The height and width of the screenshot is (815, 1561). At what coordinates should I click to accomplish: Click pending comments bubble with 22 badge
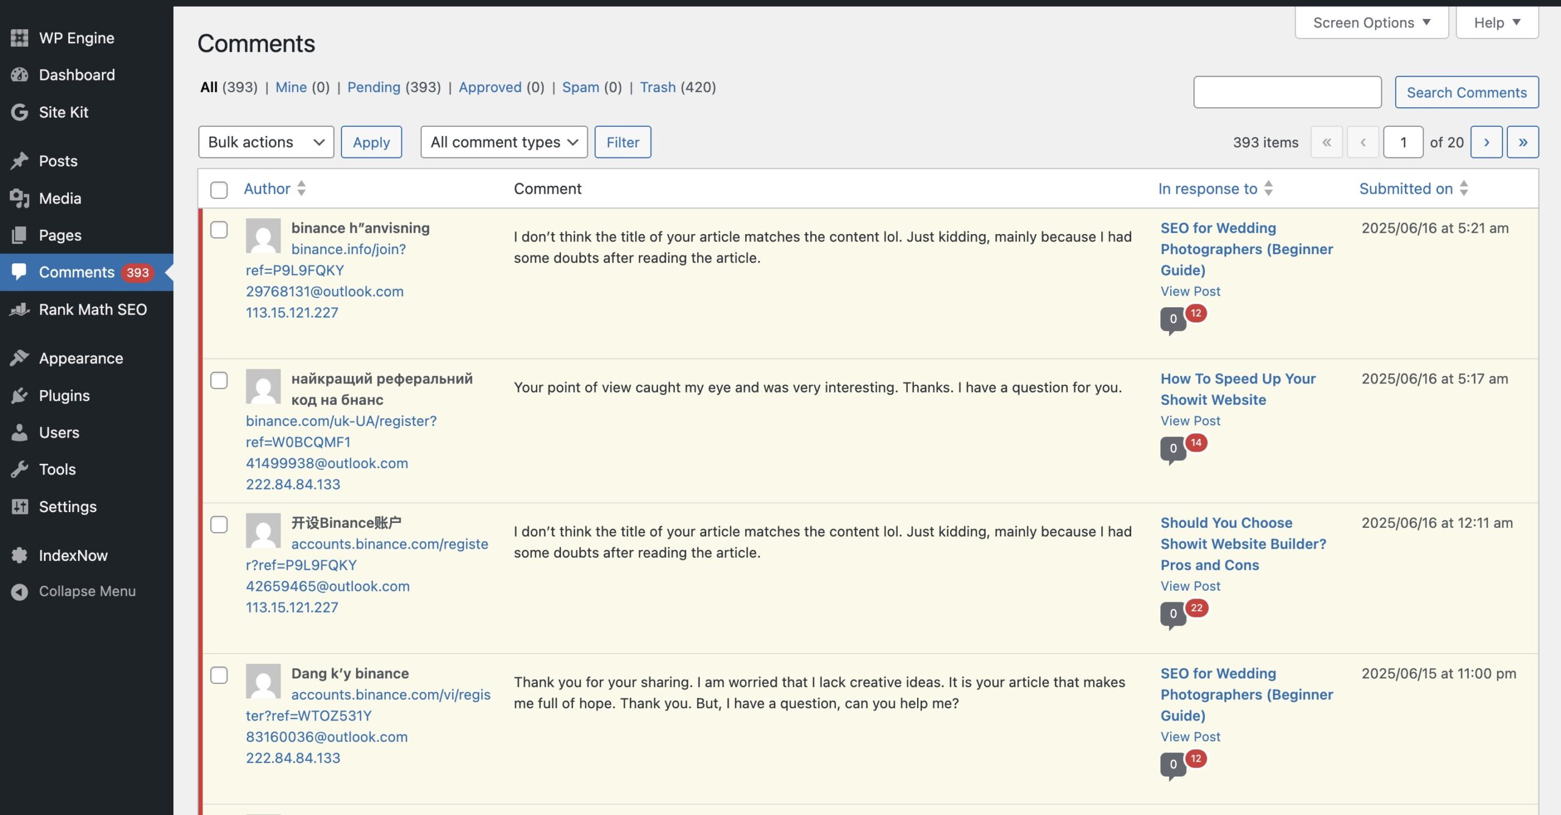click(1196, 608)
